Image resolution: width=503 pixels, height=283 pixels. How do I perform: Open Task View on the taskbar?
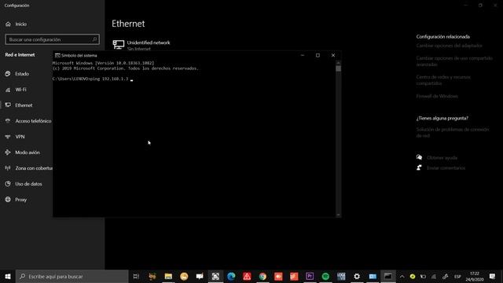tap(136, 276)
